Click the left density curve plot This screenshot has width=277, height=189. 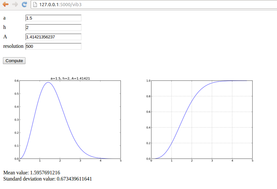[x=70, y=120]
